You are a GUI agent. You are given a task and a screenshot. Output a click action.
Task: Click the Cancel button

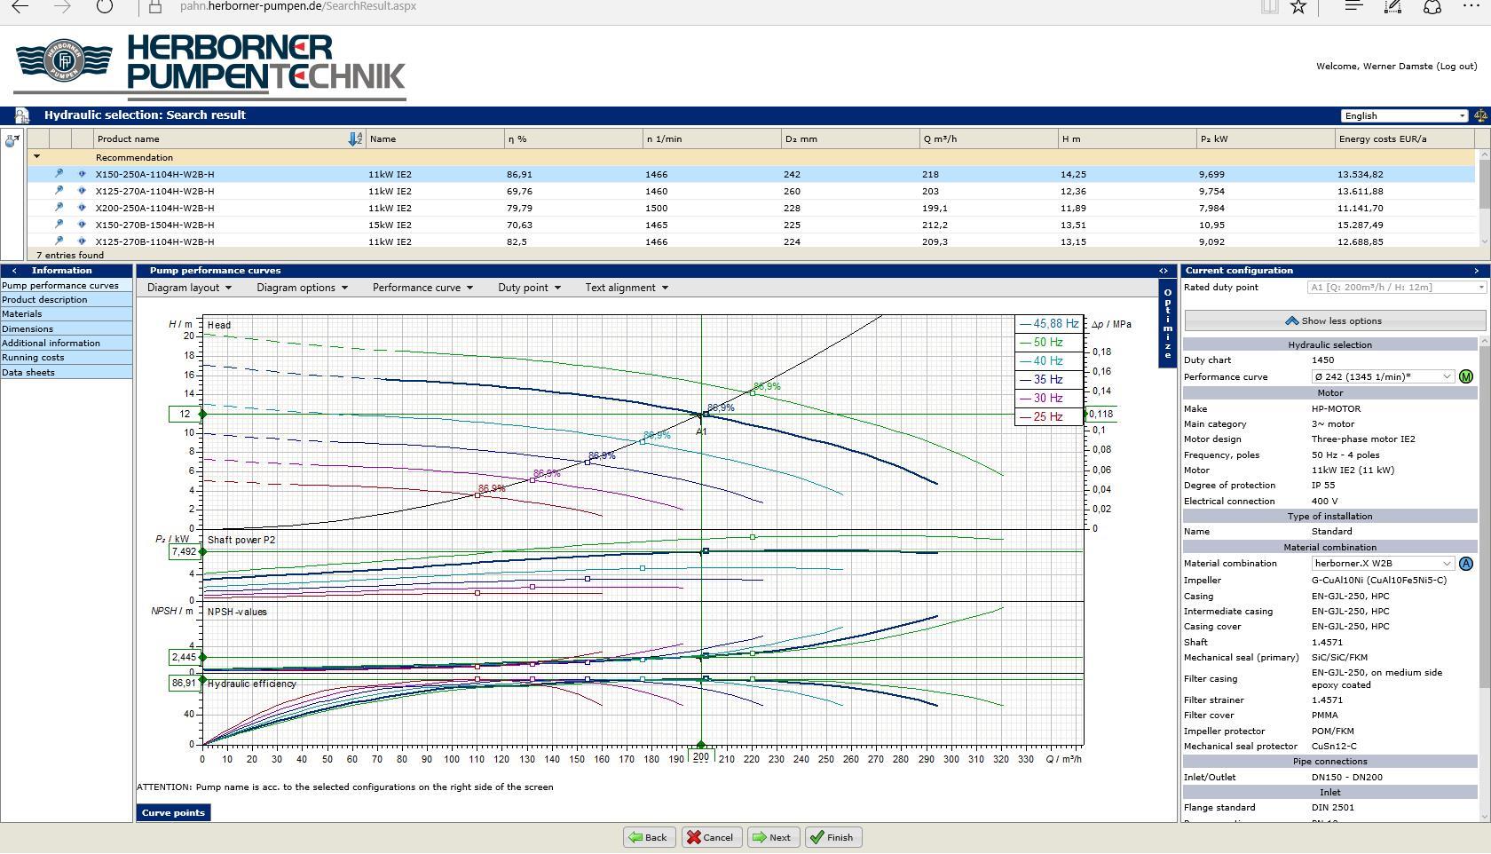[711, 838]
